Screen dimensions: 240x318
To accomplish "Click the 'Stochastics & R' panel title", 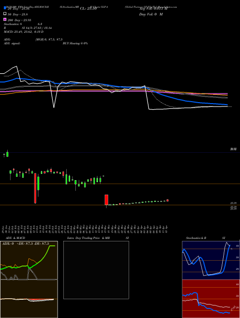I will tap(196, 238).
